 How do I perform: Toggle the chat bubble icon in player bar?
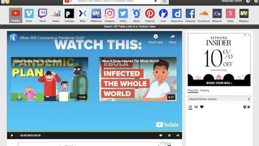tap(161, 135)
